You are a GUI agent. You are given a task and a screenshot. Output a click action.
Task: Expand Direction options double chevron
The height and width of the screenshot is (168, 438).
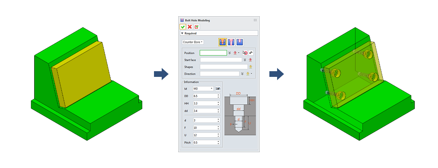coord(242,74)
